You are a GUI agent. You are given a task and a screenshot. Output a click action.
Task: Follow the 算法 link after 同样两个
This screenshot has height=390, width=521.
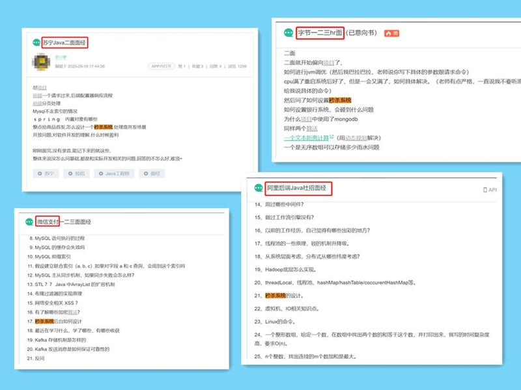[312, 128]
